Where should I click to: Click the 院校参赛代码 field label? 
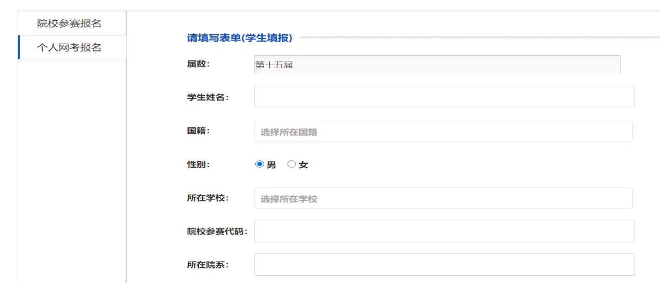217,231
